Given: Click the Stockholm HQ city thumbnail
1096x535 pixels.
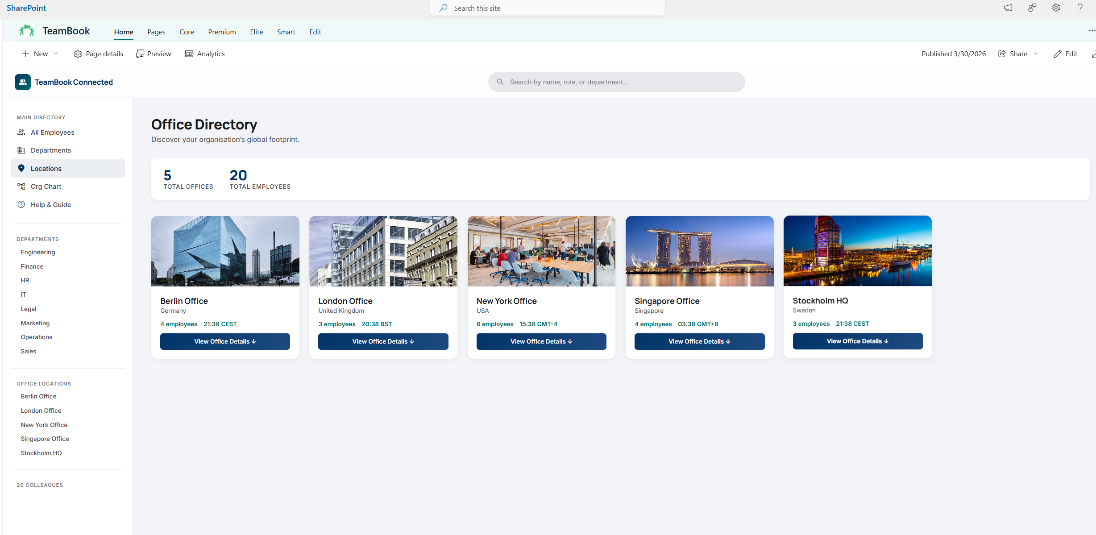Looking at the screenshot, I should (857, 251).
